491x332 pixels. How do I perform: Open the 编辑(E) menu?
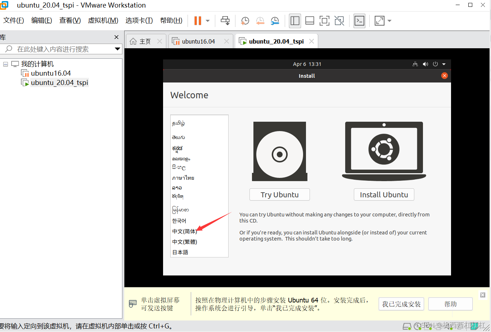tap(41, 21)
